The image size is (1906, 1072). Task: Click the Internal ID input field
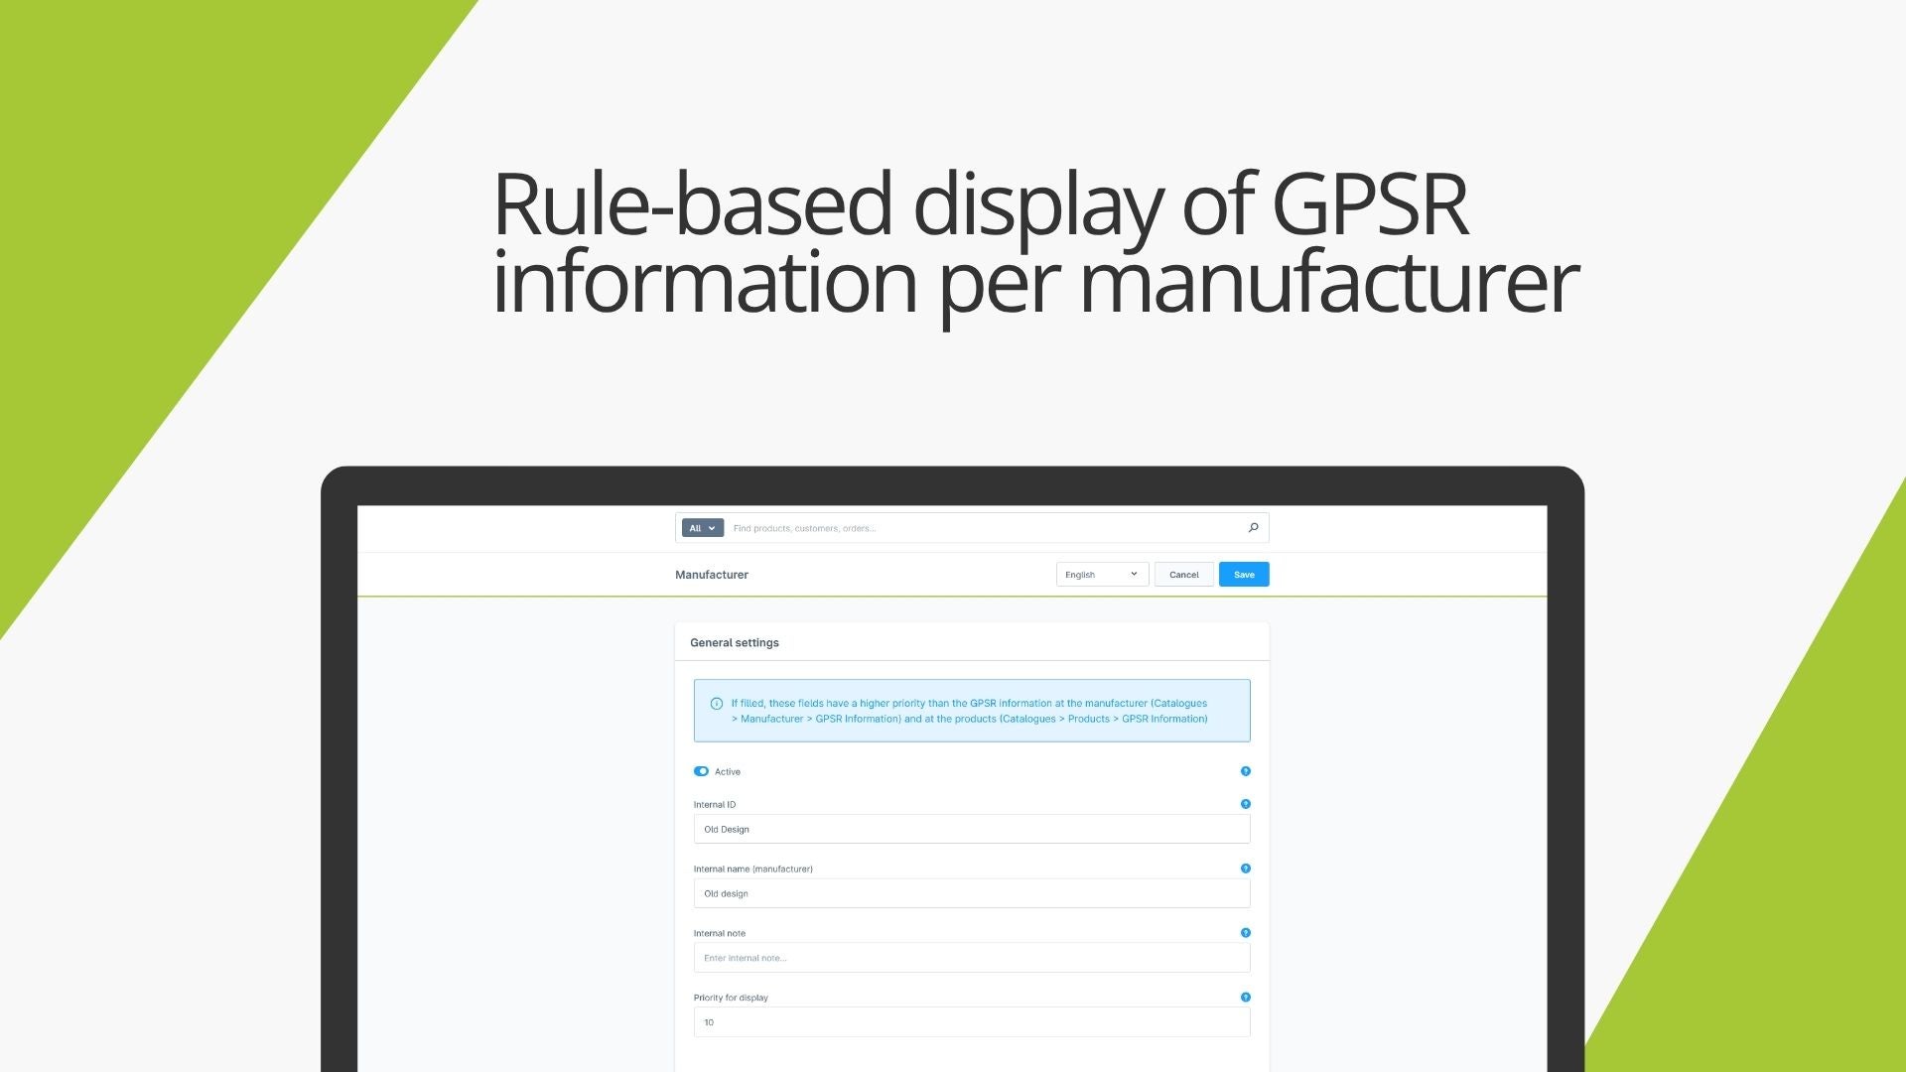coord(972,829)
